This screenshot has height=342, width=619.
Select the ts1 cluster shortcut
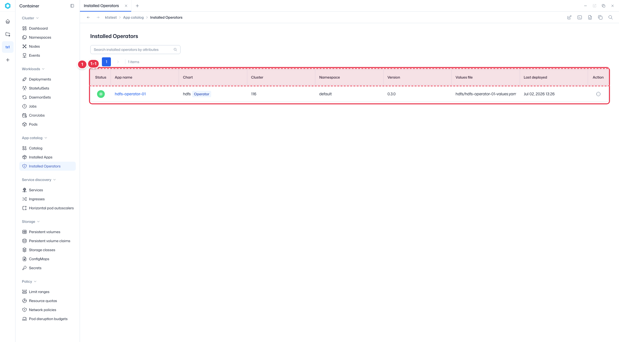(x=8, y=47)
